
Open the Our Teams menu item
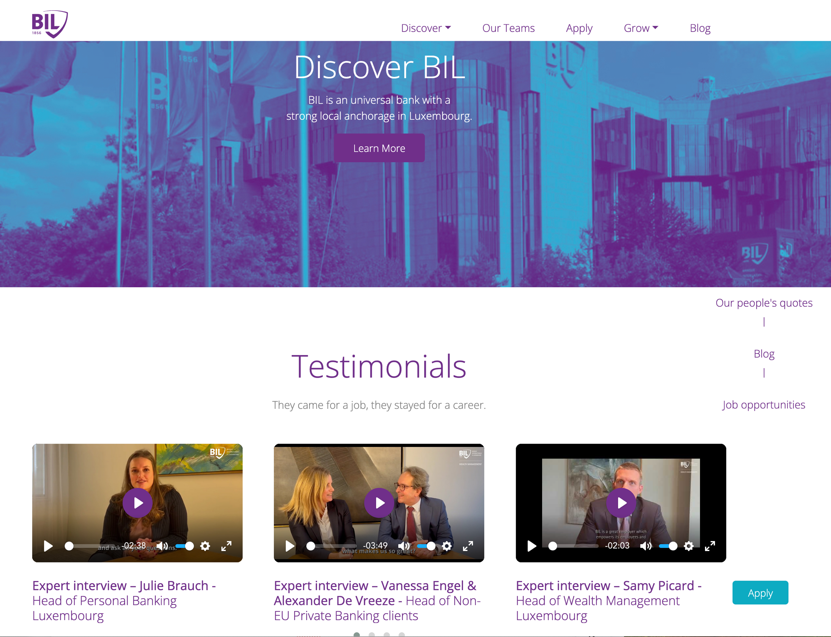(x=508, y=28)
